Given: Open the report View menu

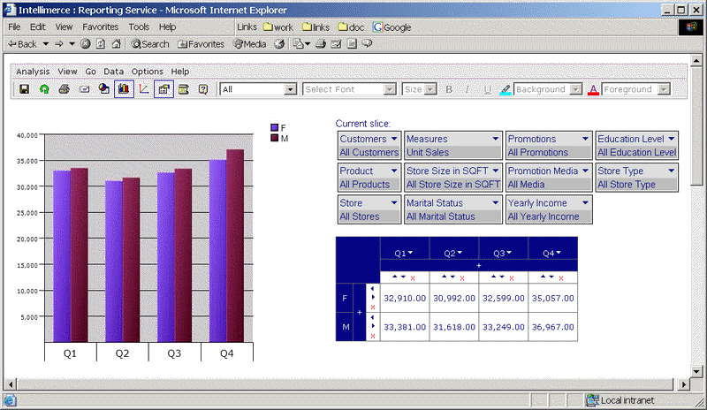Looking at the screenshot, I should click(68, 72).
